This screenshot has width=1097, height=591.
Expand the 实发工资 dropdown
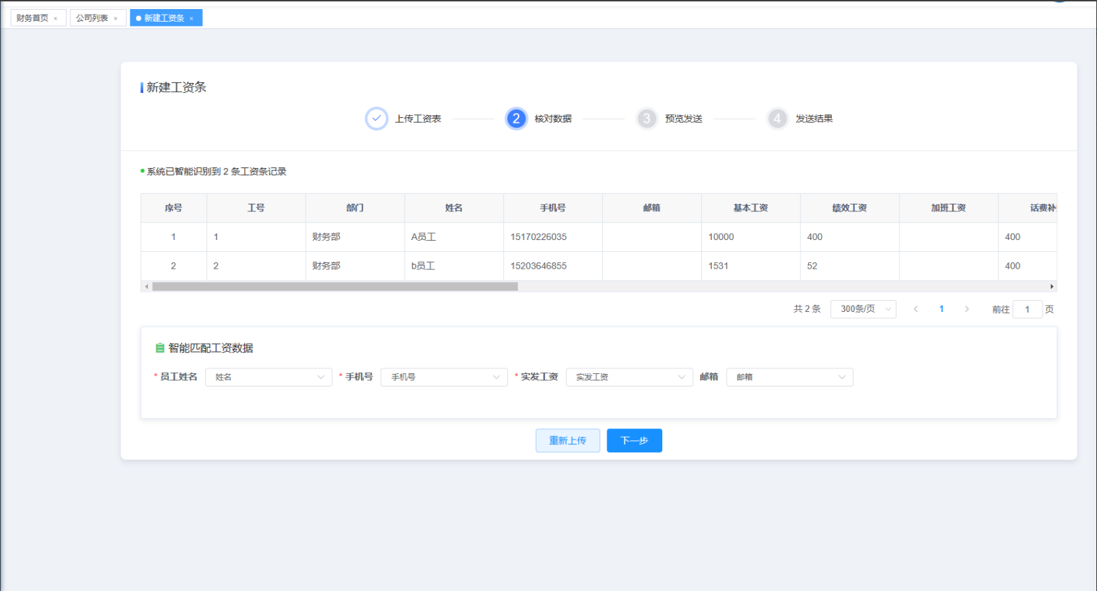pos(629,377)
